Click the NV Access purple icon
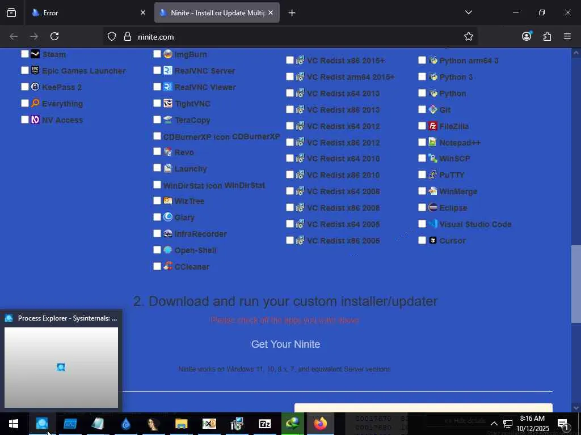The height and width of the screenshot is (435, 581). point(35,120)
